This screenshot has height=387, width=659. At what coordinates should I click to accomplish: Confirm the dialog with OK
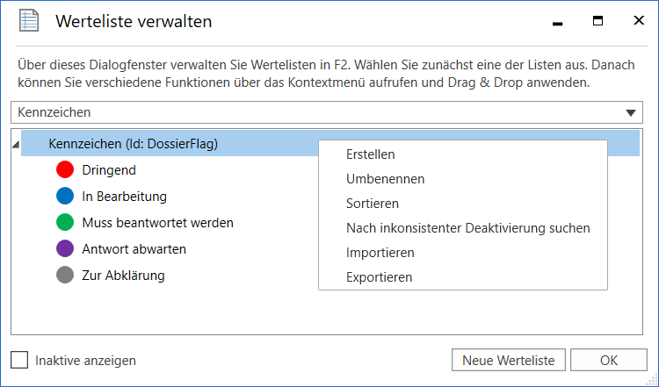(x=608, y=360)
